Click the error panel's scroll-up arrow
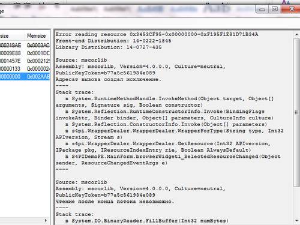The width and height of the screenshot is (300, 225). (296, 35)
